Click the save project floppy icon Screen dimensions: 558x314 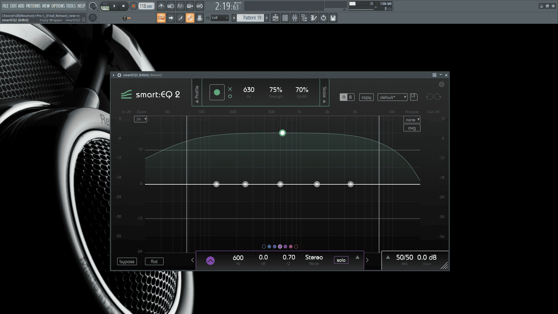pos(333,18)
